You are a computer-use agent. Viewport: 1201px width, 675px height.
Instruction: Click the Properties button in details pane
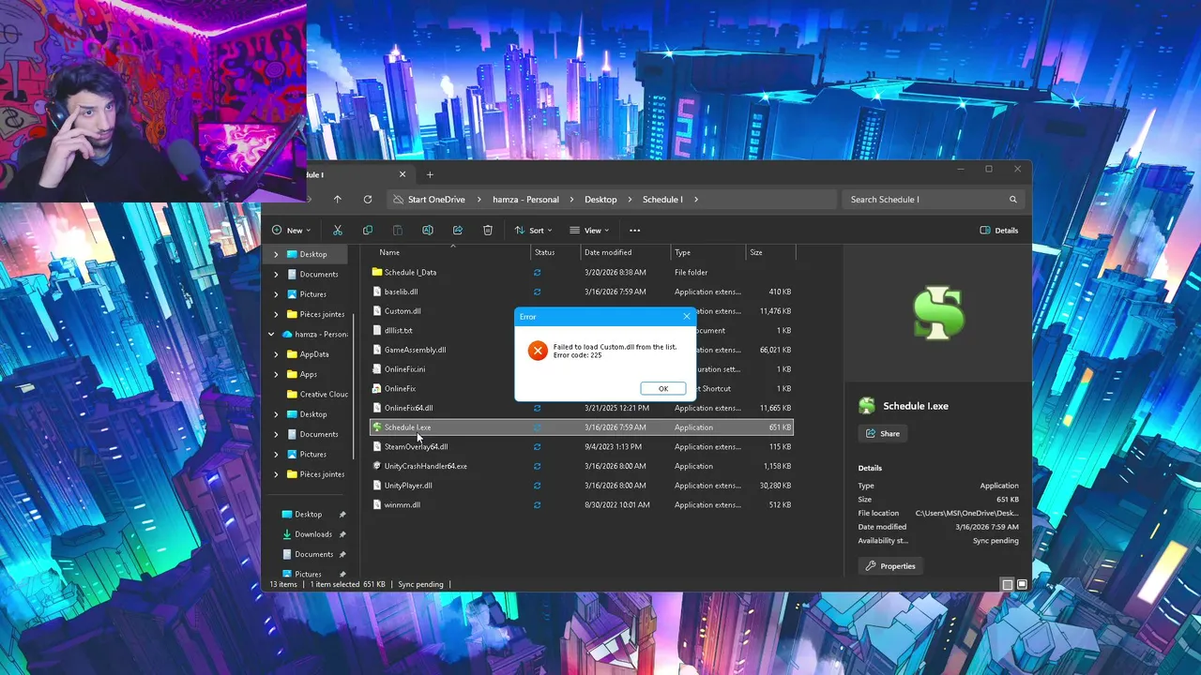pyautogui.click(x=891, y=566)
